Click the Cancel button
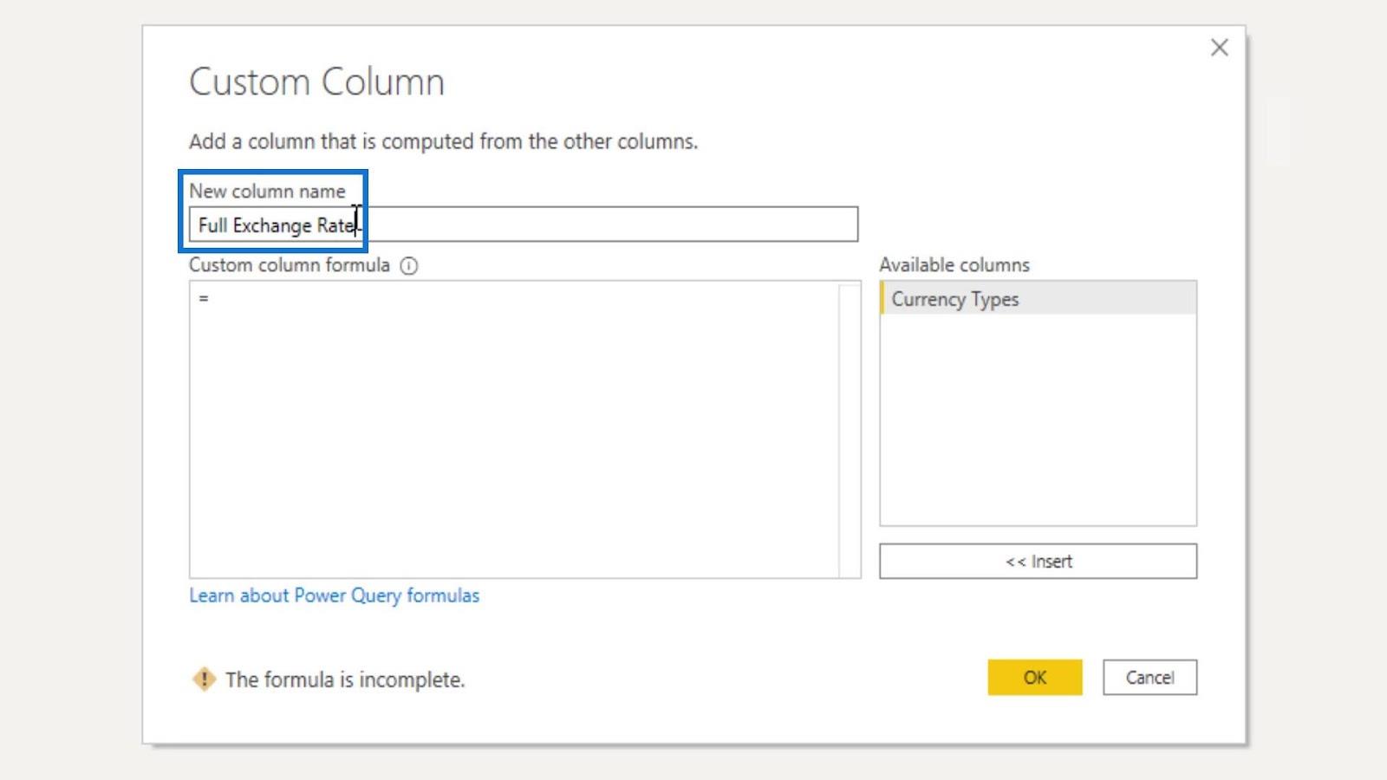This screenshot has width=1387, height=780. (x=1150, y=678)
